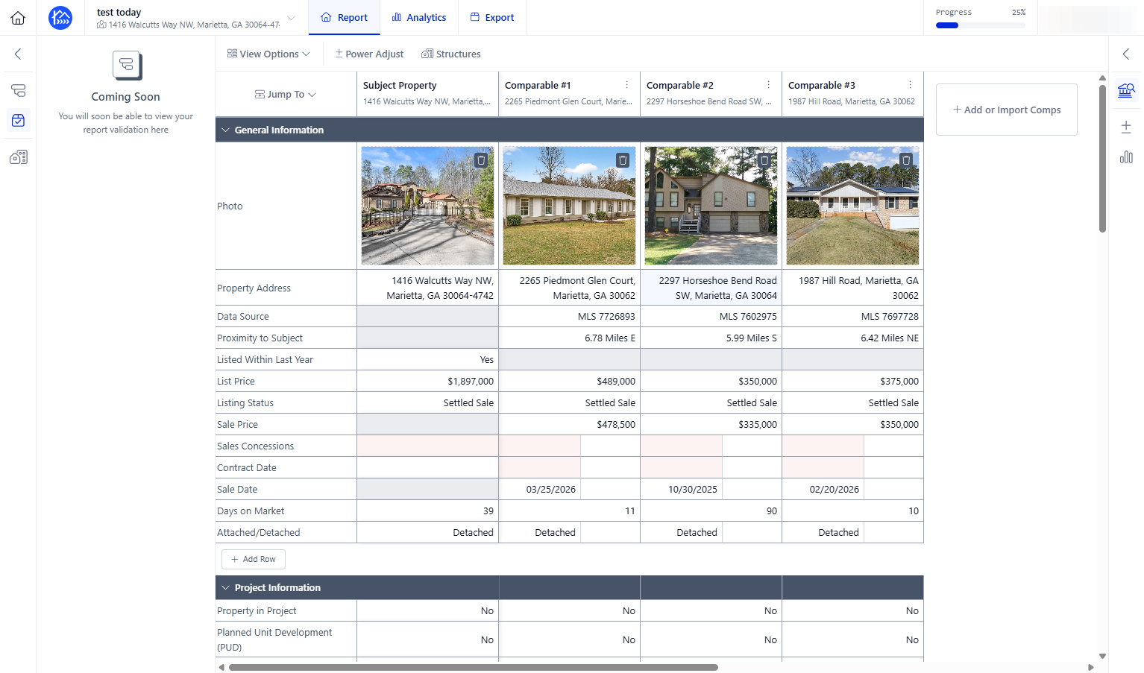Open the property structures icon in left sidebar
This screenshot has width=1144, height=673.
(19, 157)
